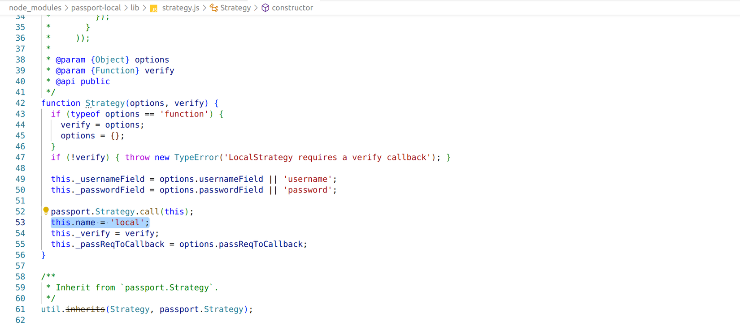Click the constructor cube icon in breadcrumb
This screenshot has height=326, width=740.
[x=266, y=8]
